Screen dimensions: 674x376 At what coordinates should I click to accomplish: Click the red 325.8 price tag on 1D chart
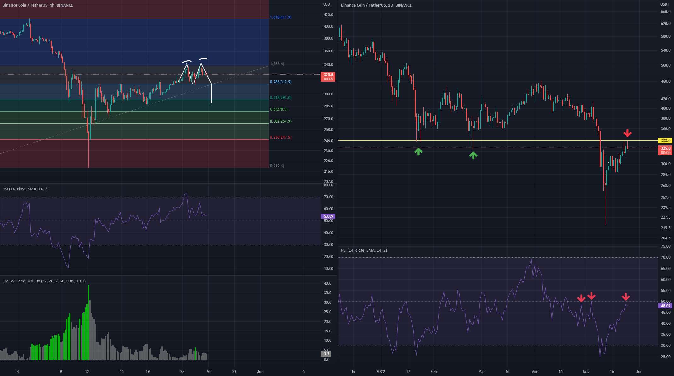[x=666, y=150]
